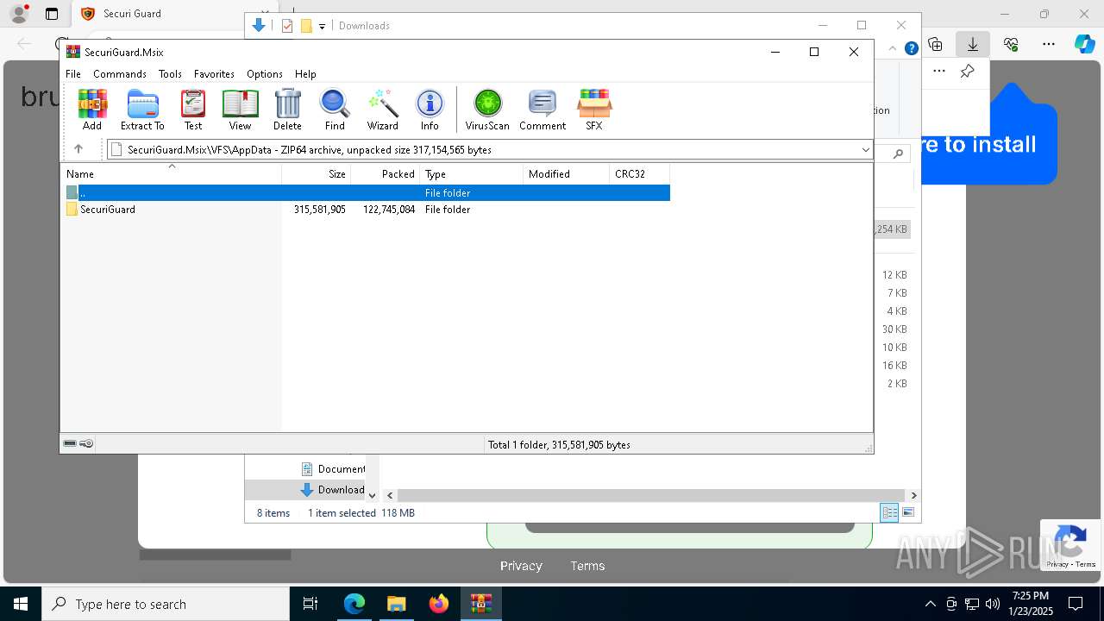
Task: Open the Commands menu
Action: 120,74
